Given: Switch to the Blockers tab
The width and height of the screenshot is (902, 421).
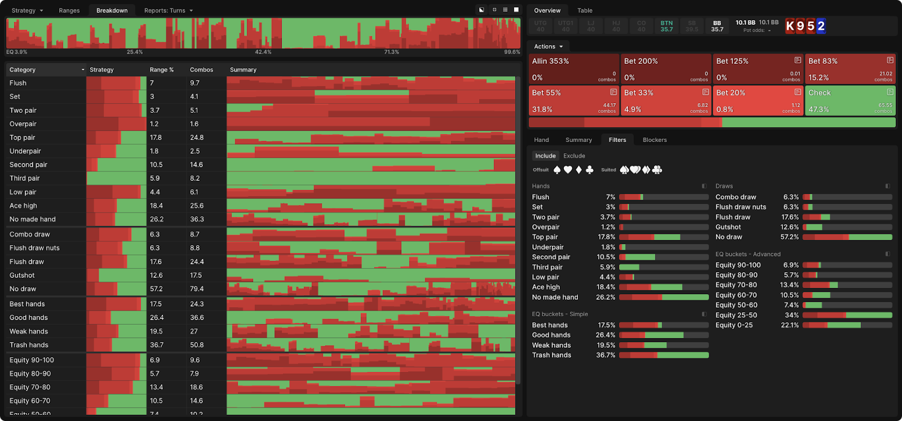Looking at the screenshot, I should tap(655, 140).
